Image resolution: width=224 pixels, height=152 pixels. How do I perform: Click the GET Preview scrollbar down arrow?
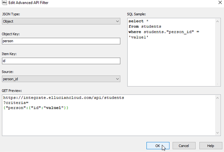point(217,133)
